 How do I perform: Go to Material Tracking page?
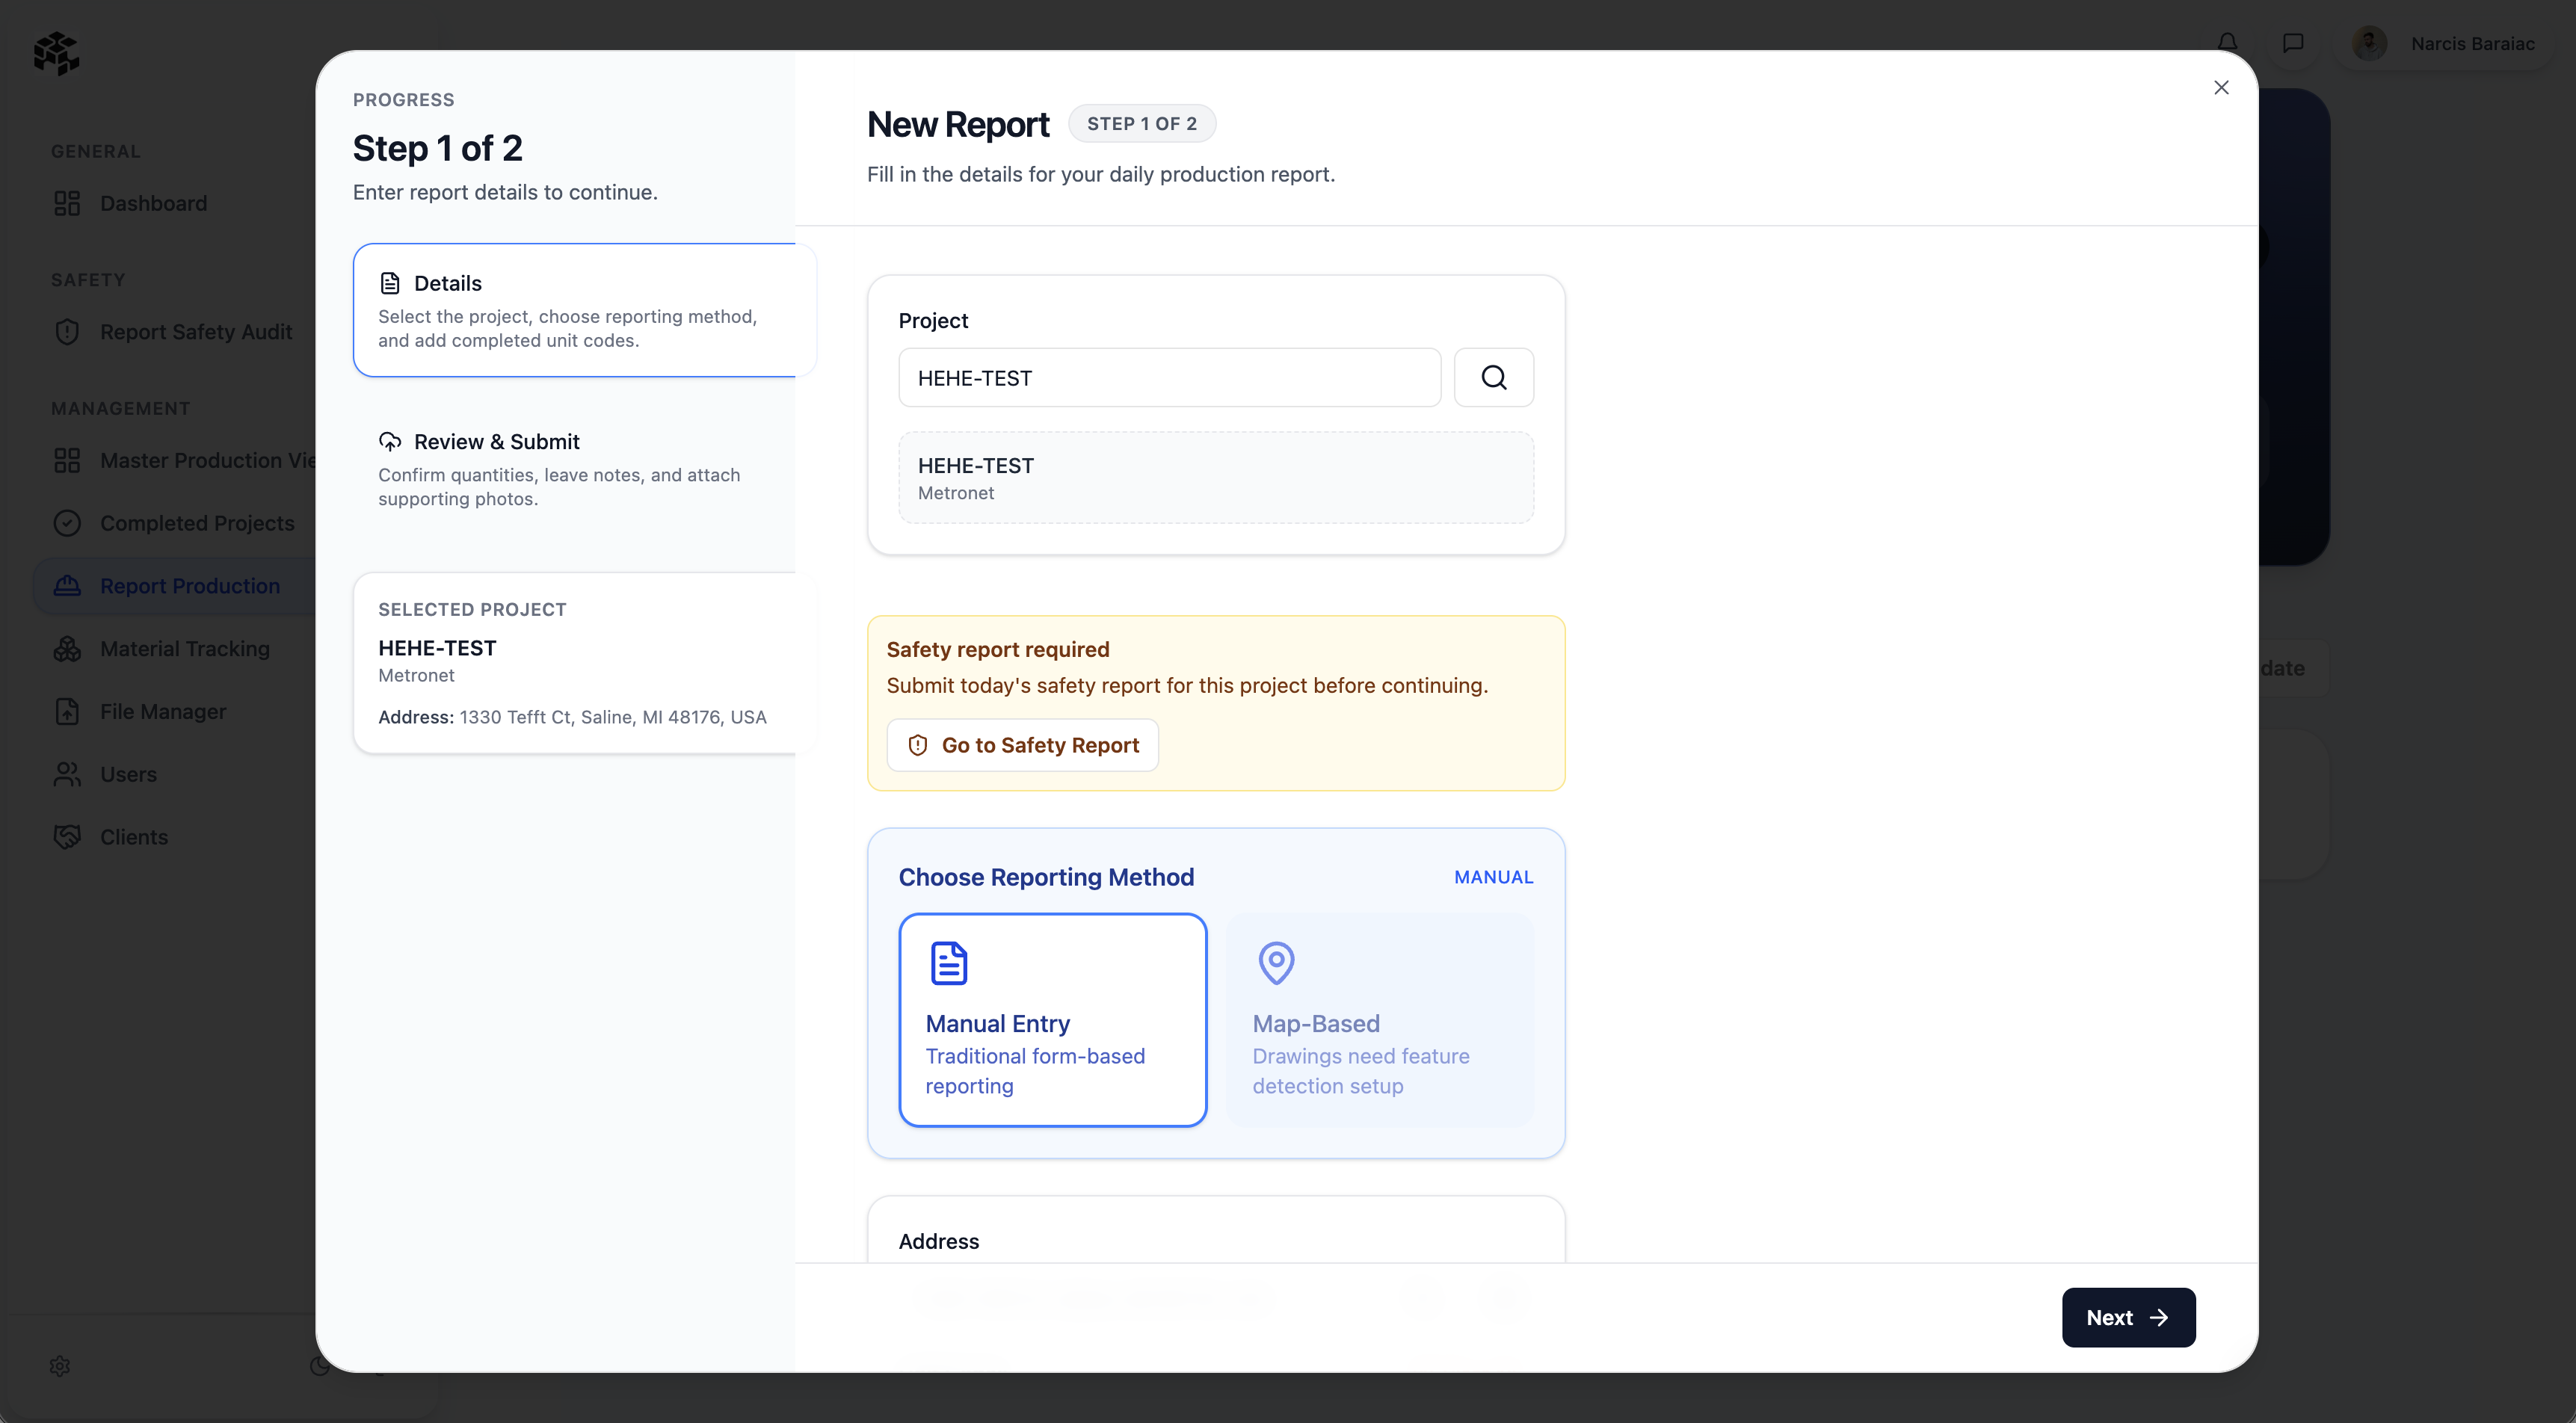(x=185, y=649)
